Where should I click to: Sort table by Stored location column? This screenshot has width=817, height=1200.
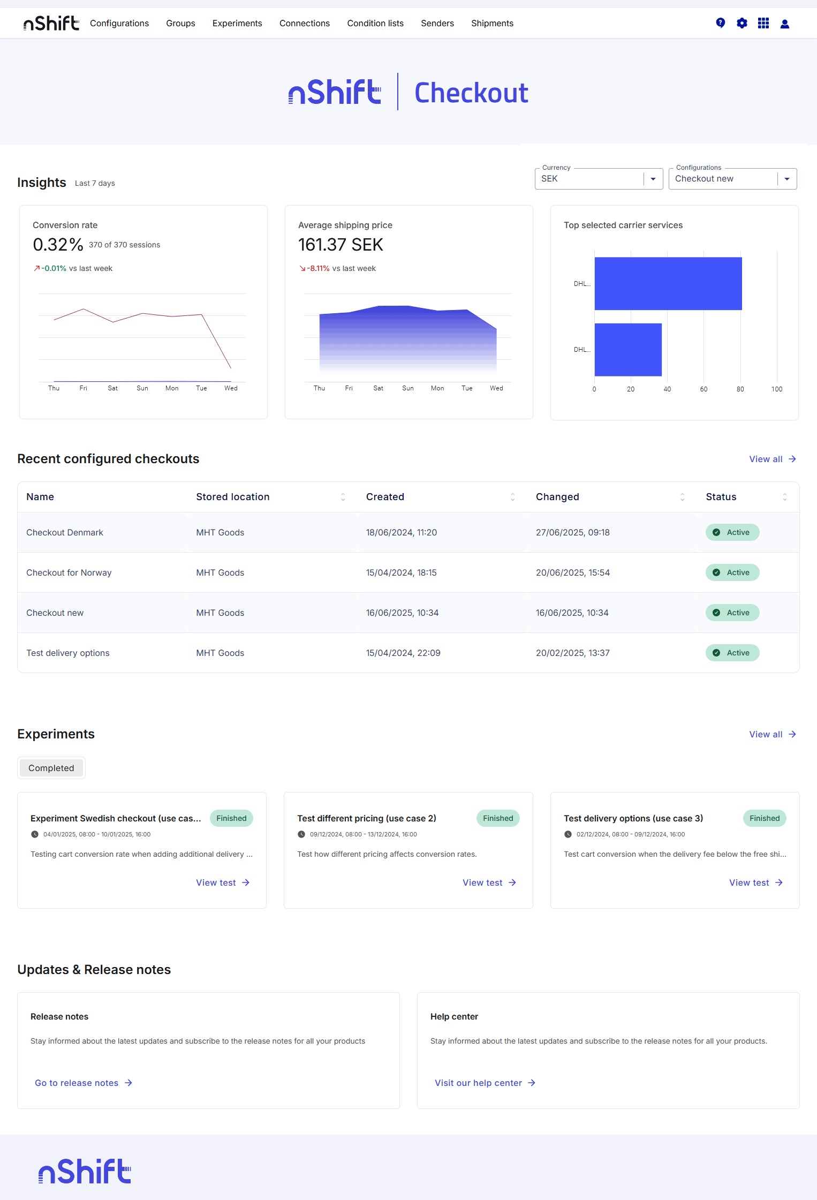(x=343, y=497)
